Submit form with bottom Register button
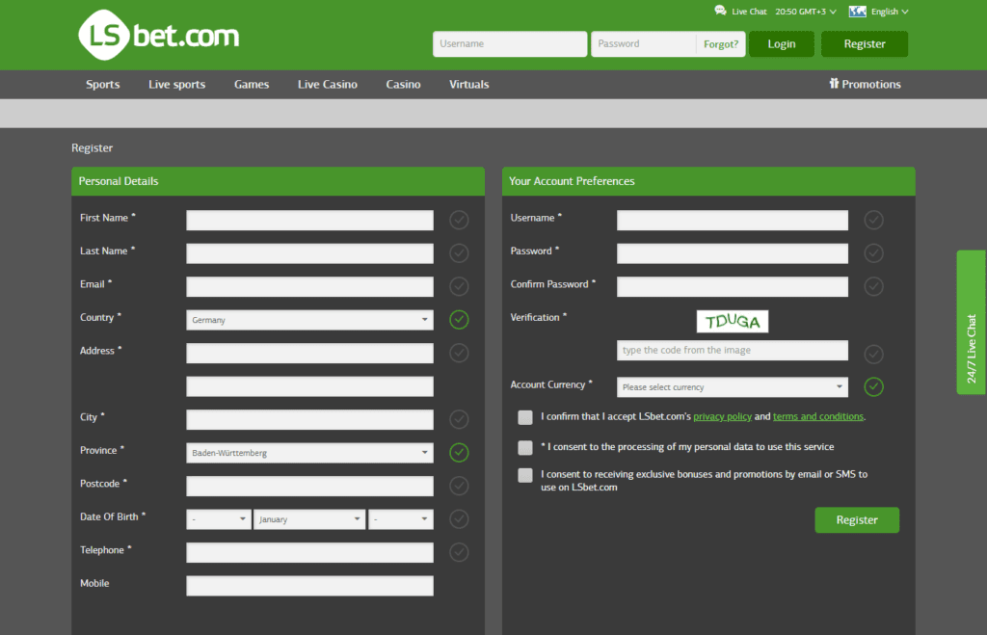This screenshot has width=987, height=635. pos(857,519)
